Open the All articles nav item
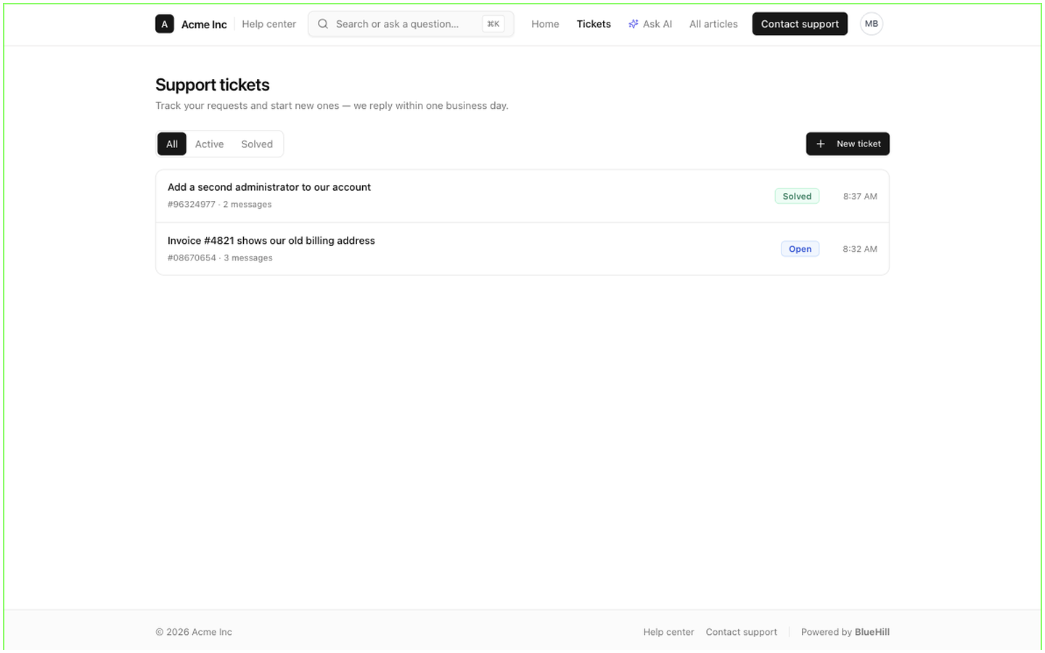The height and width of the screenshot is (653, 1045). [713, 24]
